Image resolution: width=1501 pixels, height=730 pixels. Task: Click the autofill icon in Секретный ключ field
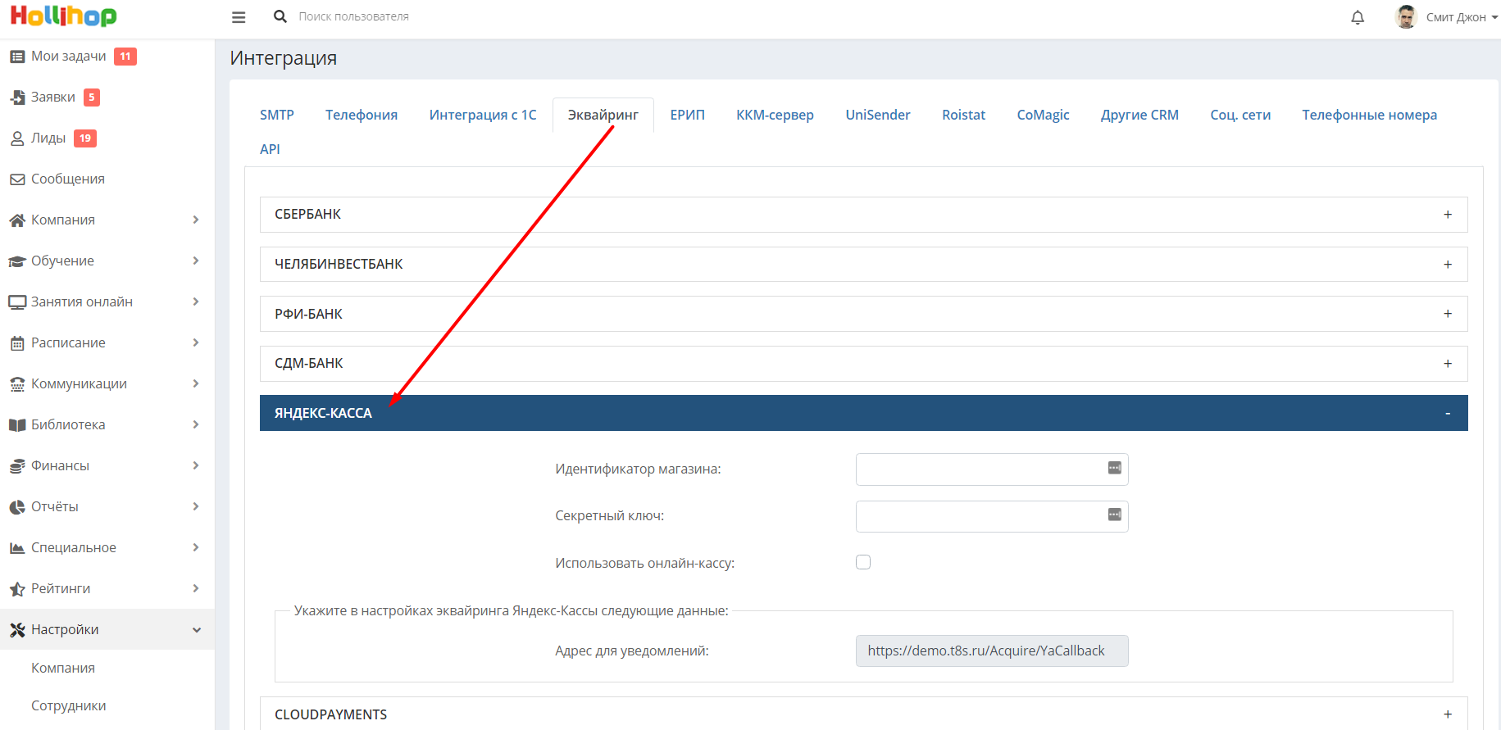pyautogui.click(x=1115, y=515)
